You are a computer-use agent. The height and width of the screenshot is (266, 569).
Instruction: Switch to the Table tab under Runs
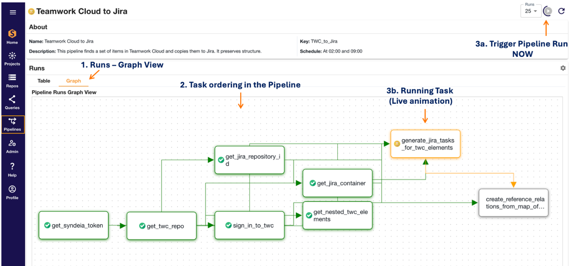pos(44,81)
